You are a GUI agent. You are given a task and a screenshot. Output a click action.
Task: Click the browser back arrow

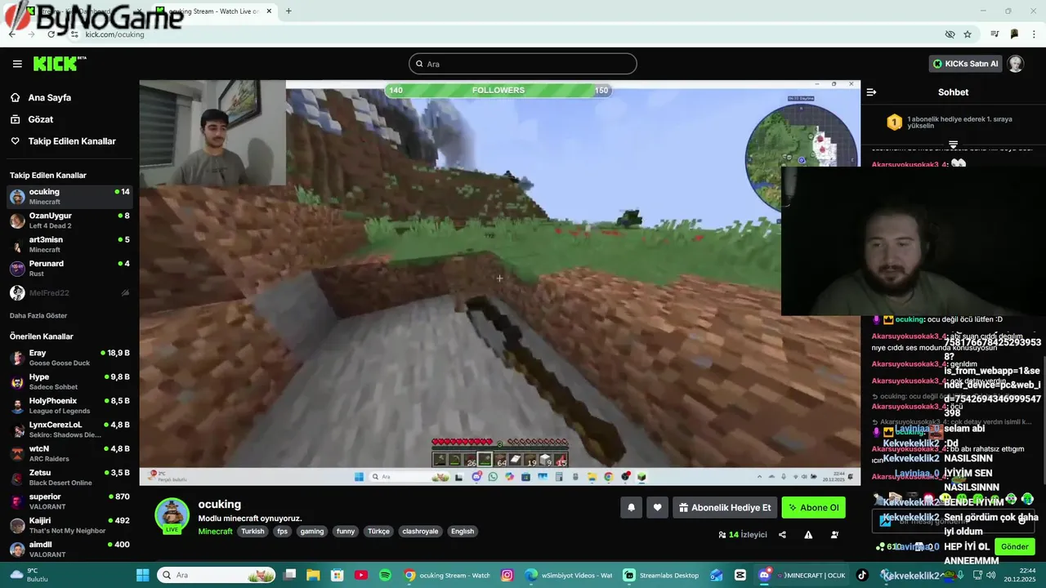point(11,34)
